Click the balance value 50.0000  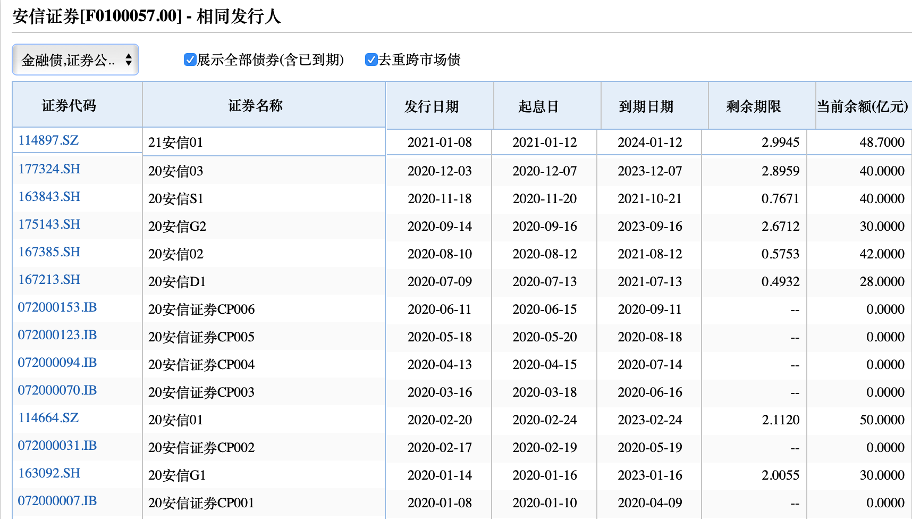[x=882, y=420]
